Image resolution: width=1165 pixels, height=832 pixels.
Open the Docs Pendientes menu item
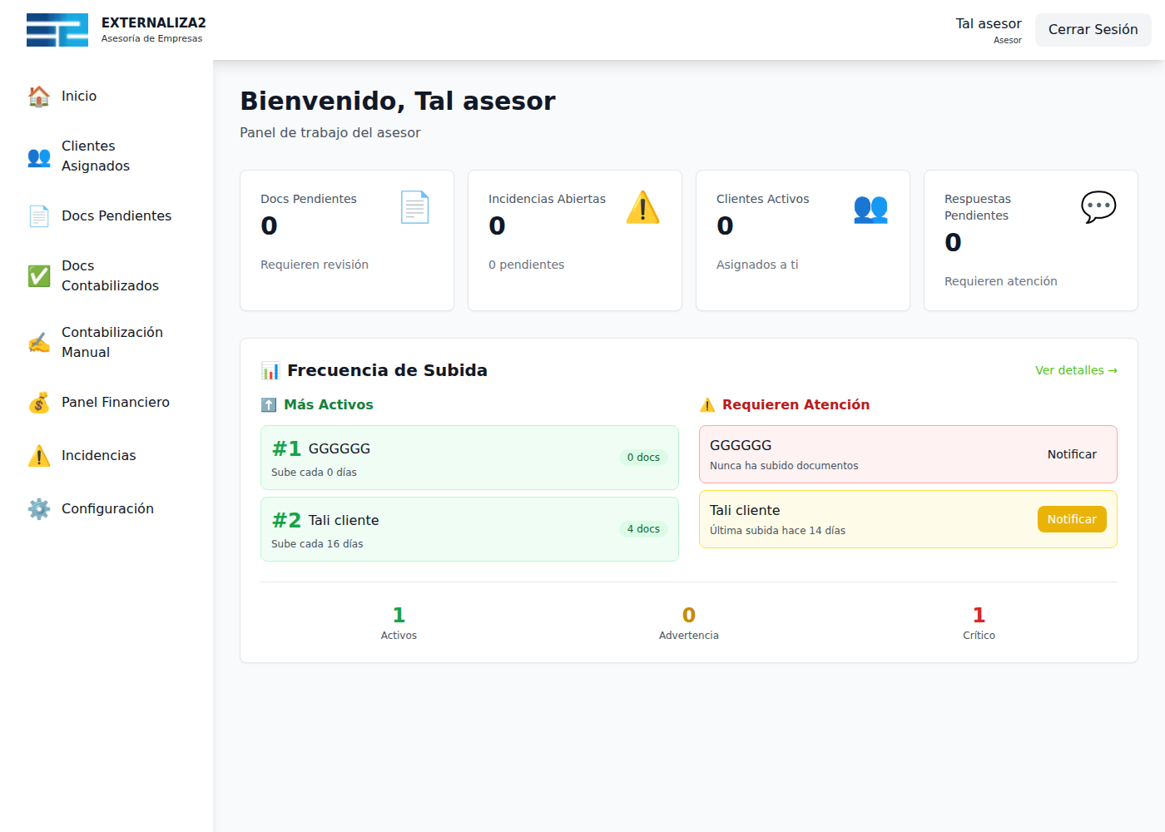coord(116,216)
